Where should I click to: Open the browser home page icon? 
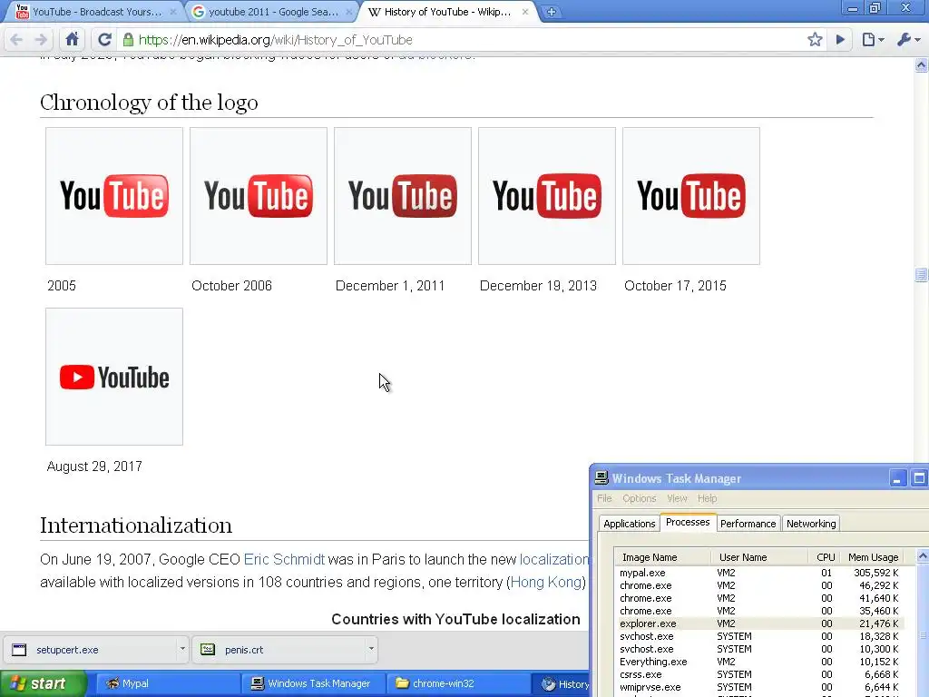73,40
